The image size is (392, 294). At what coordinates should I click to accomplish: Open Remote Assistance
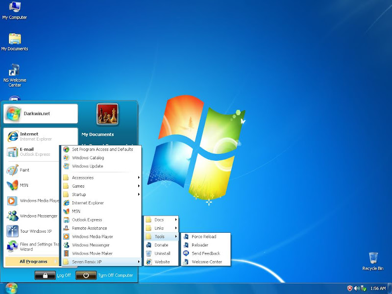(x=101, y=228)
